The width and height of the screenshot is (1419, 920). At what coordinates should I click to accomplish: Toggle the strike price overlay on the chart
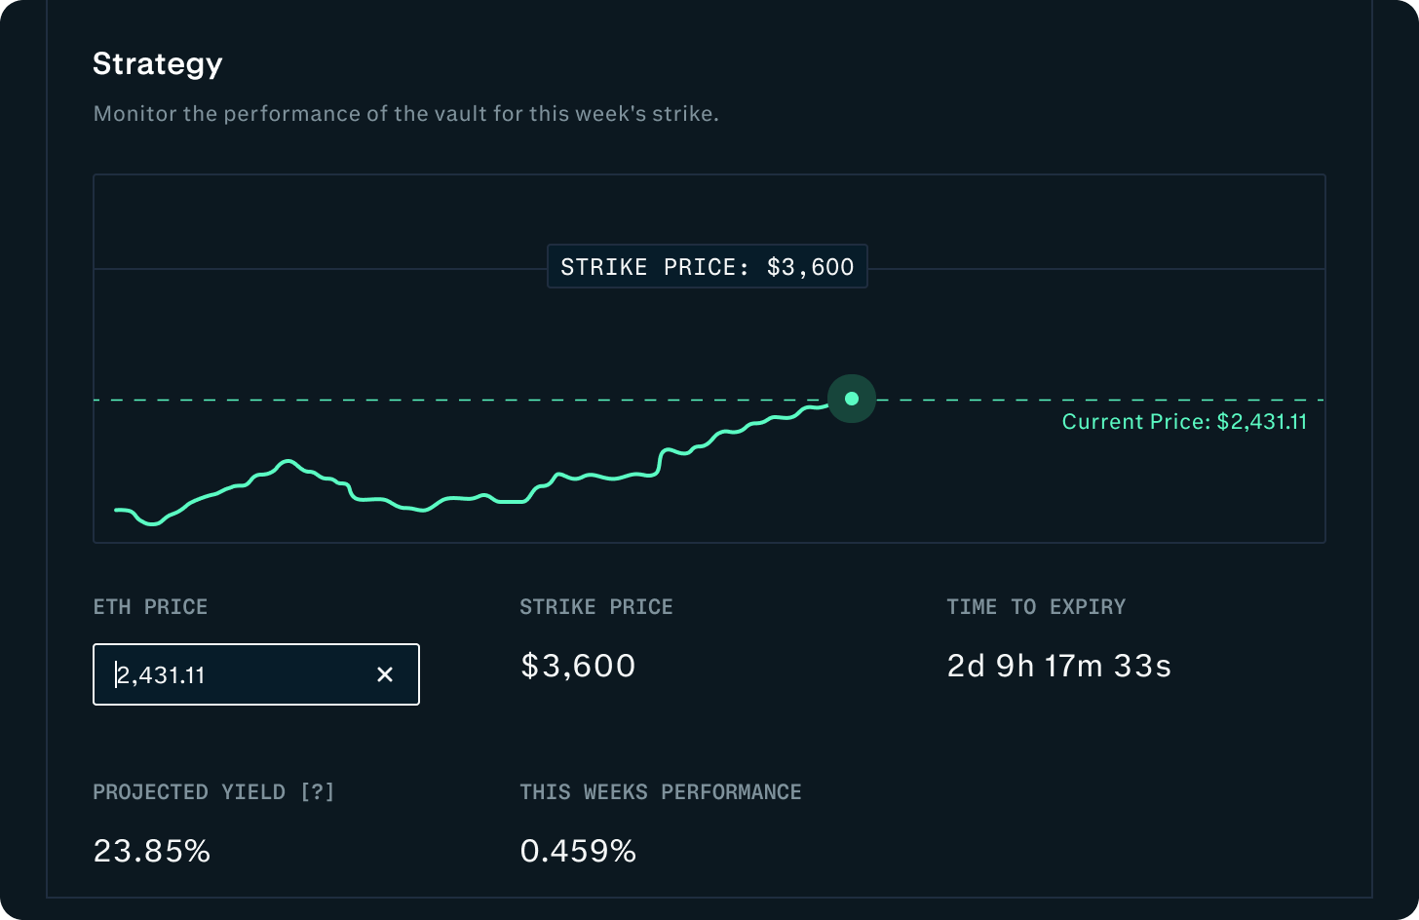tap(707, 266)
